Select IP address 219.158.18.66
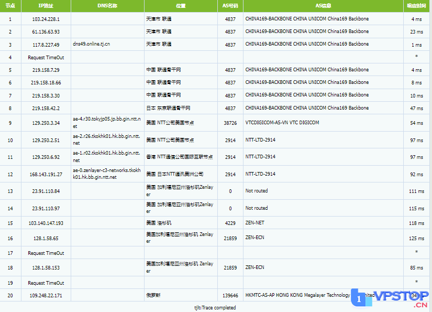The height and width of the screenshot is (312, 432). pyautogui.click(x=46, y=83)
